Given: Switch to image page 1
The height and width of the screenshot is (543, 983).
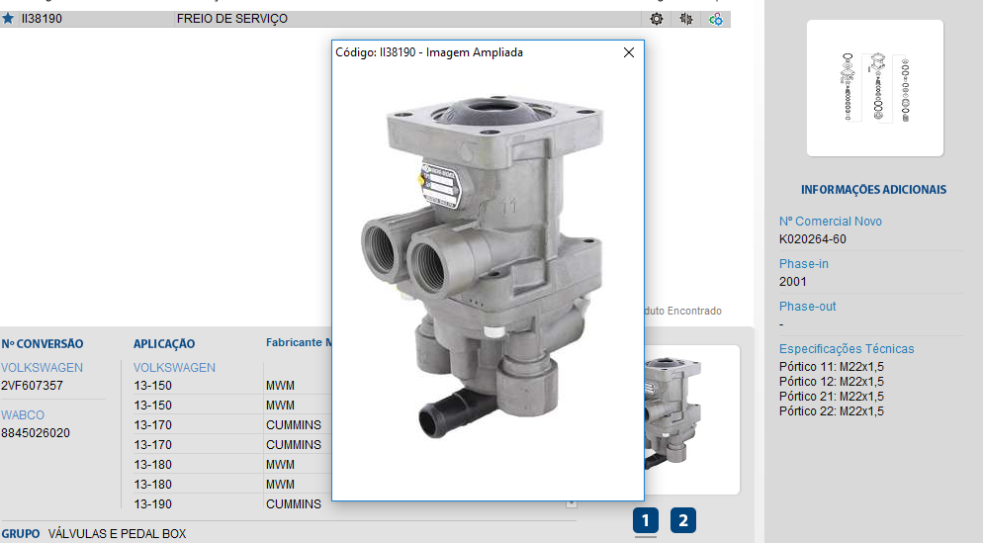Looking at the screenshot, I should (x=646, y=520).
